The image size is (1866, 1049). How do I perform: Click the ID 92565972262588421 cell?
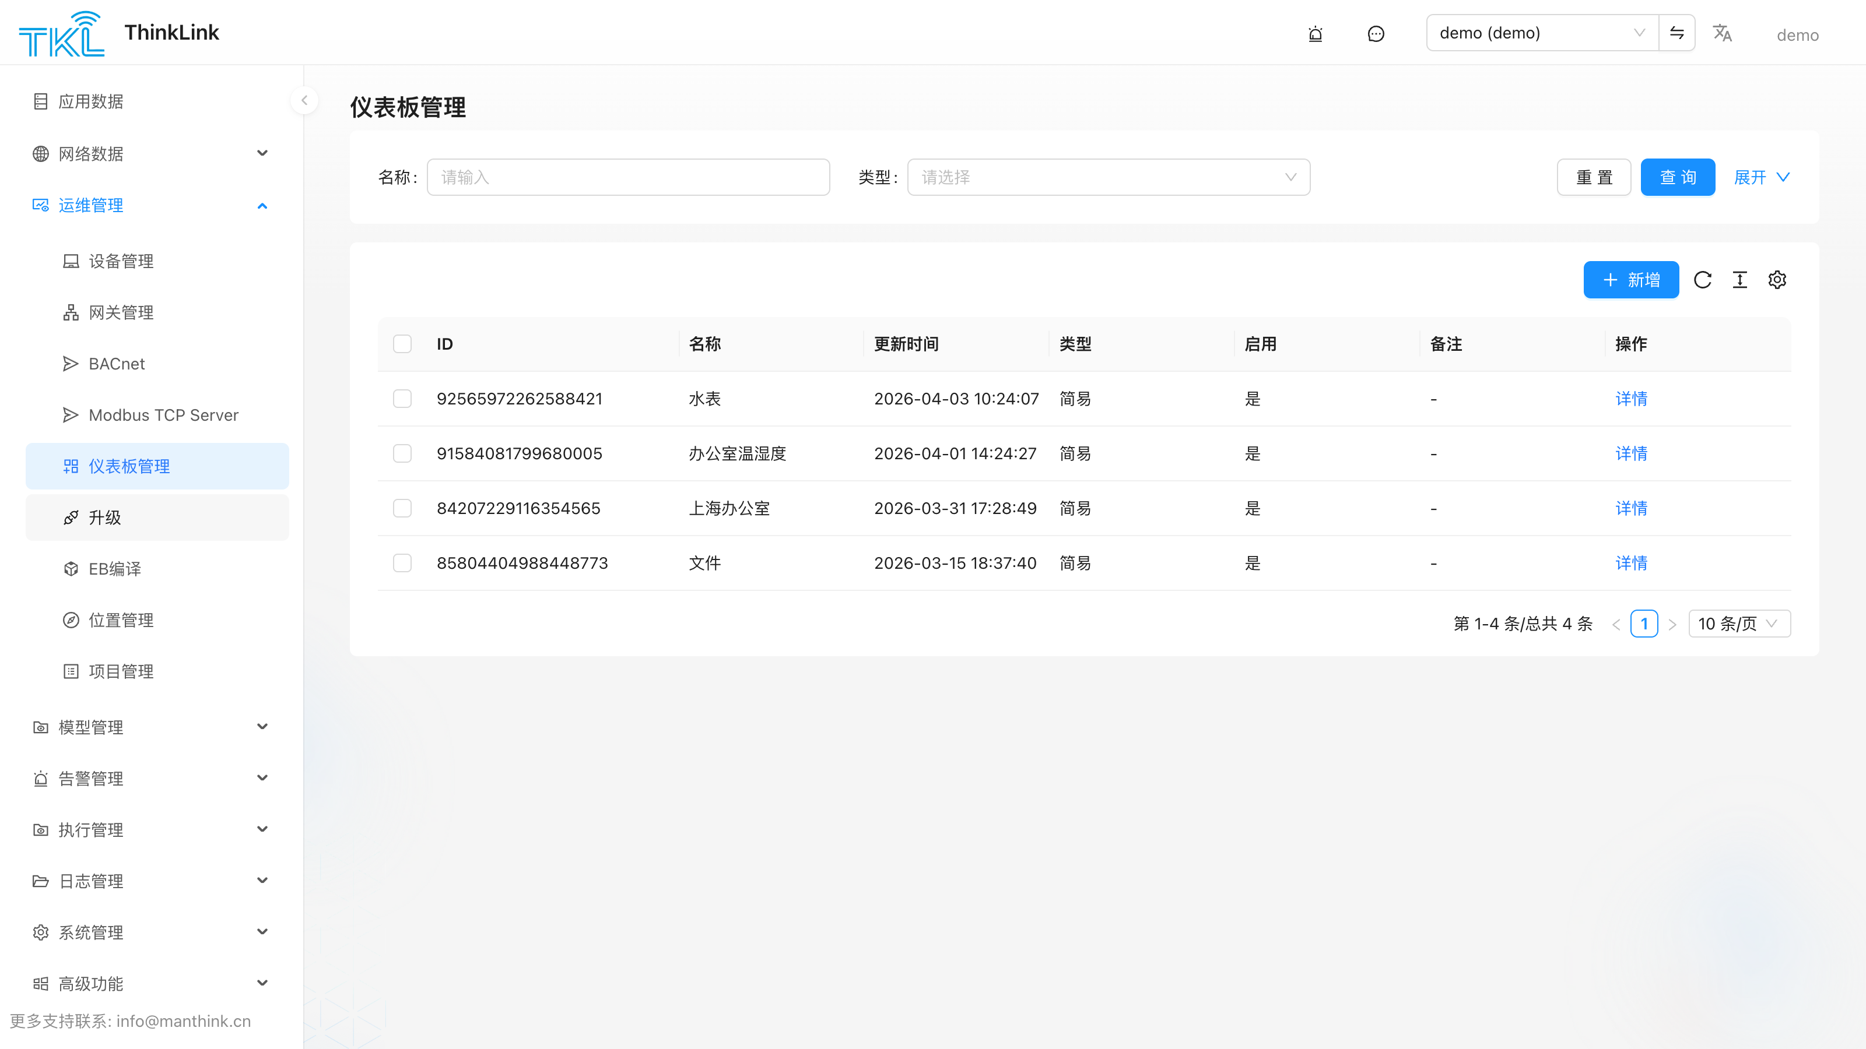(x=520, y=399)
